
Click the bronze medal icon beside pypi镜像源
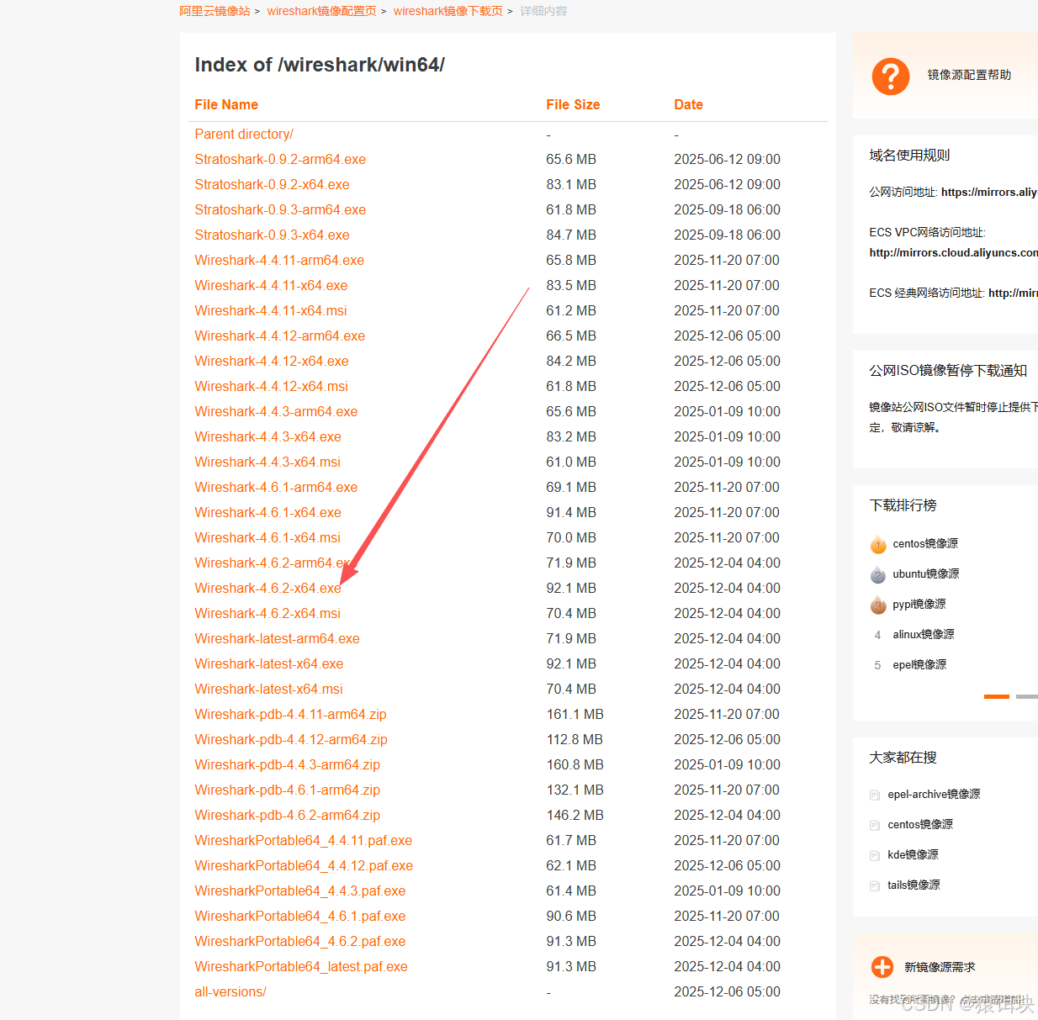[878, 605]
